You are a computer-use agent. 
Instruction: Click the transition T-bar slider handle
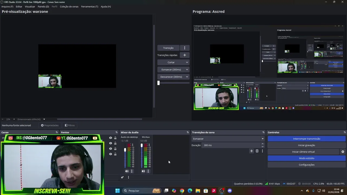pyautogui.click(x=159, y=83)
